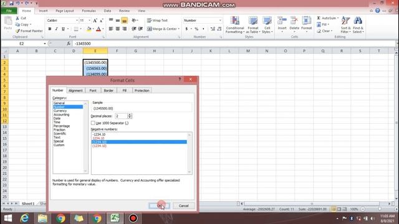Expand the Name Box dropdown arrow

pyautogui.click(x=45, y=44)
